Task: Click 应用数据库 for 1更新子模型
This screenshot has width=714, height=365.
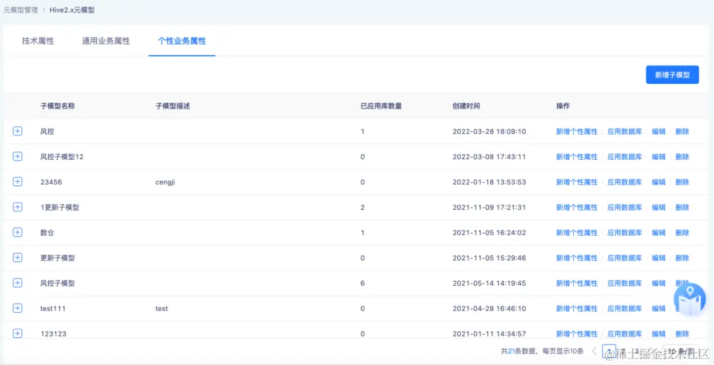Action: coord(625,207)
